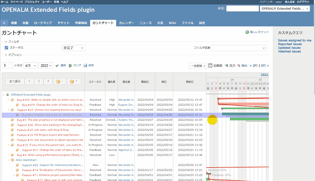Click the plus tab to add new item
This screenshot has width=315, height=181.
point(4,23)
